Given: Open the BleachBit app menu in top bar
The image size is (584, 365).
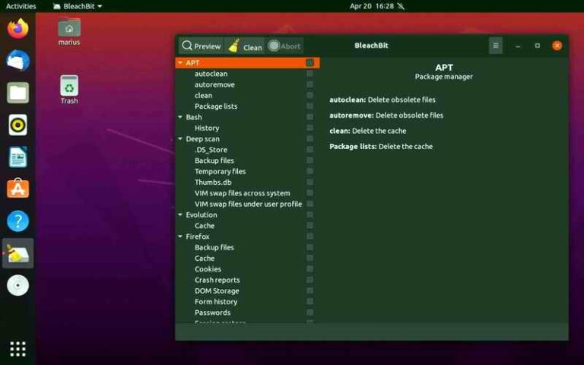Looking at the screenshot, I should (78, 6).
